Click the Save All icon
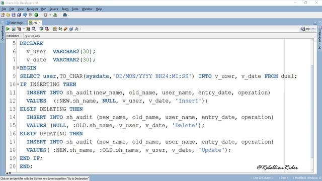322x181 pixels. pos(19,15)
